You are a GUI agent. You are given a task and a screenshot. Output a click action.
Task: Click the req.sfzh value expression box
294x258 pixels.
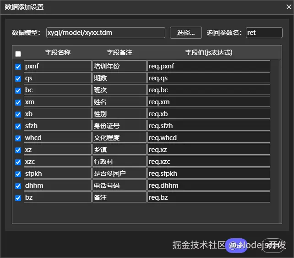pos(209,125)
